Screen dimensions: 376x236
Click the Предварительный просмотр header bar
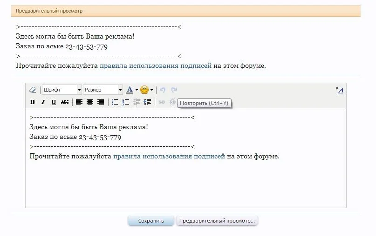click(x=186, y=11)
